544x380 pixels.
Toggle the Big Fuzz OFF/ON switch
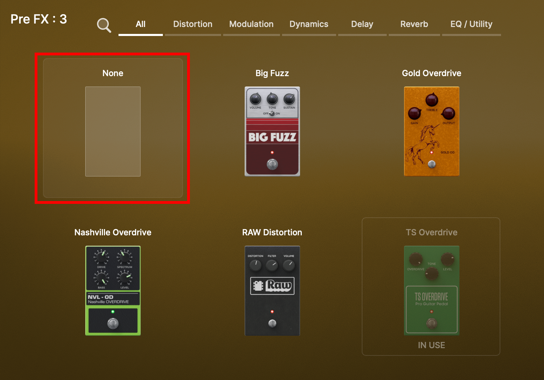tap(272, 114)
